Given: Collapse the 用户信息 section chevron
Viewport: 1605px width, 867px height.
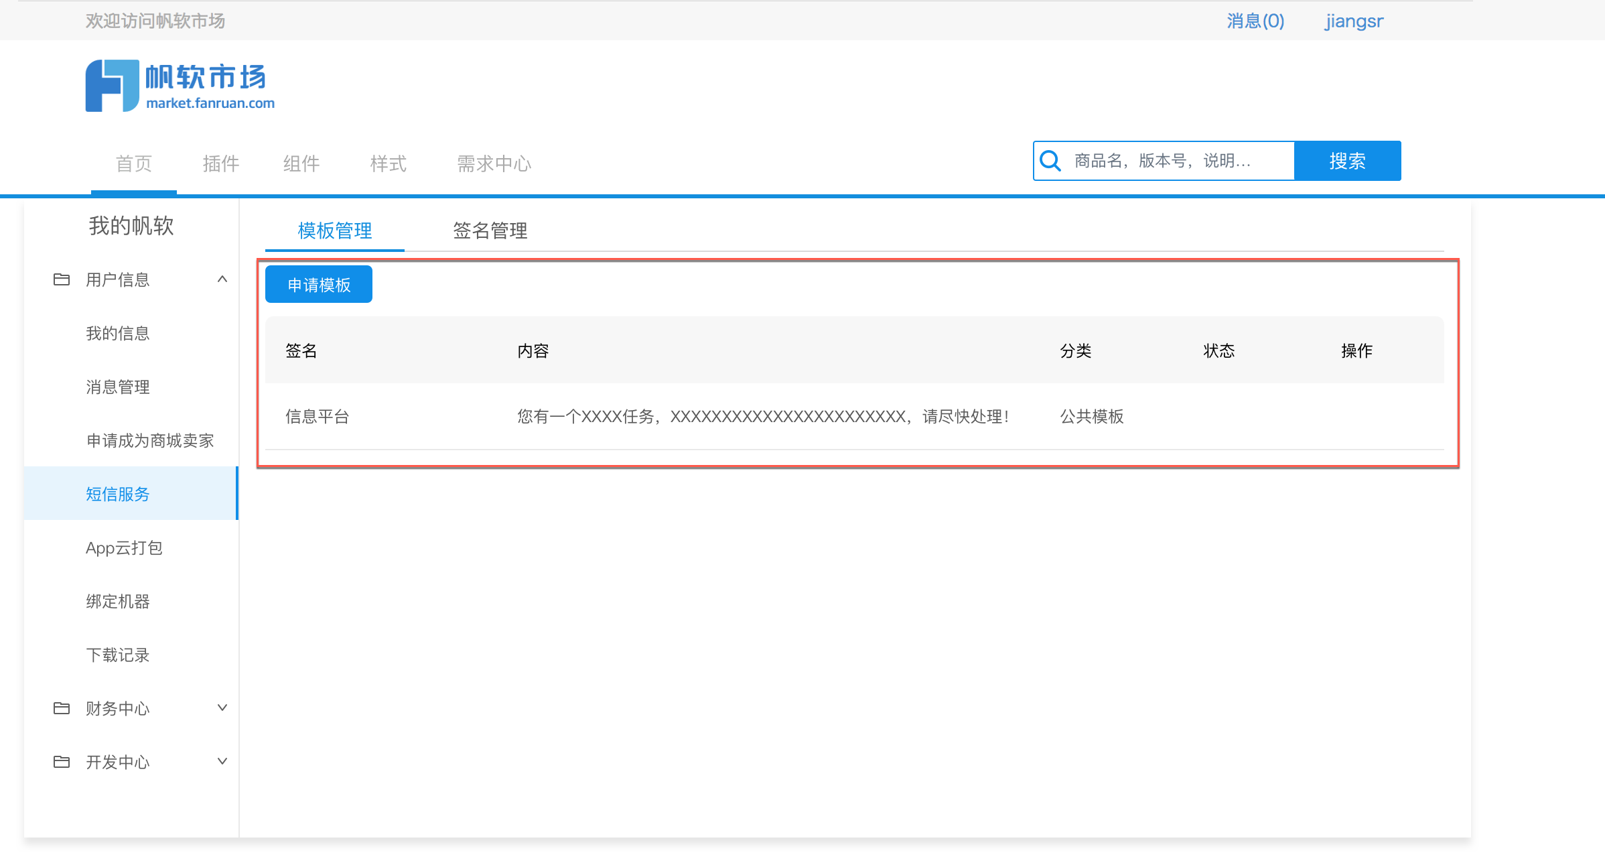Looking at the screenshot, I should click(222, 279).
